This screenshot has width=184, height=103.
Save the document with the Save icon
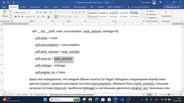(4, 2)
